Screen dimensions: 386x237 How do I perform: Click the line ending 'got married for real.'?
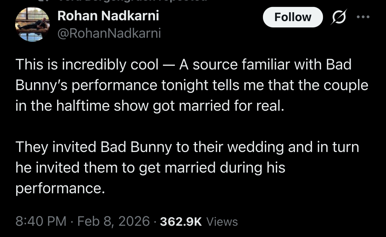tap(149, 106)
